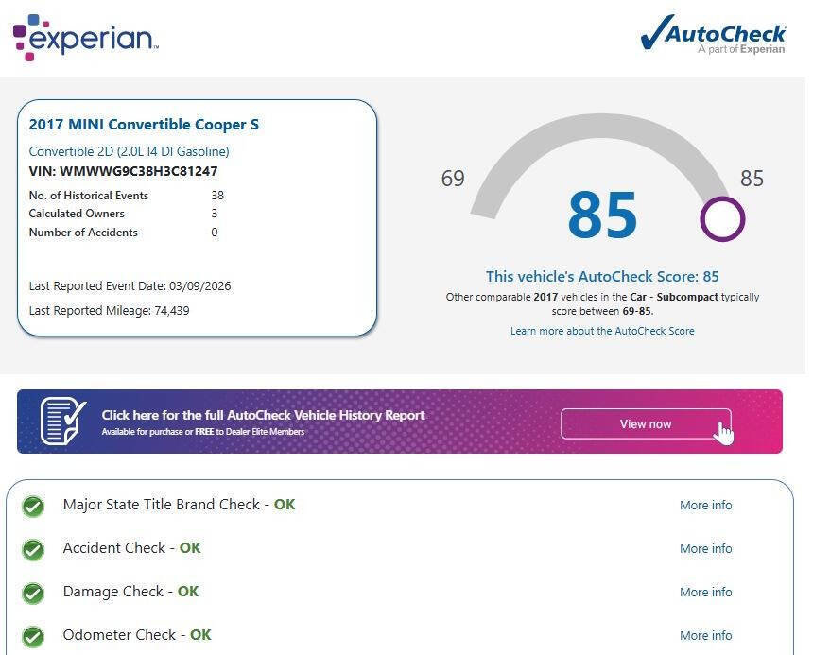Click the document checklist icon in banner
The width and height of the screenshot is (813, 655).
click(62, 422)
